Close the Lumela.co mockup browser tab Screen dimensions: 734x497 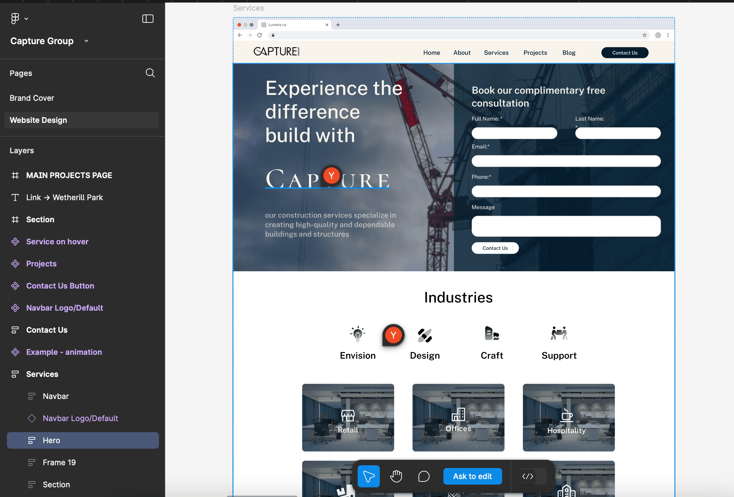(x=327, y=25)
